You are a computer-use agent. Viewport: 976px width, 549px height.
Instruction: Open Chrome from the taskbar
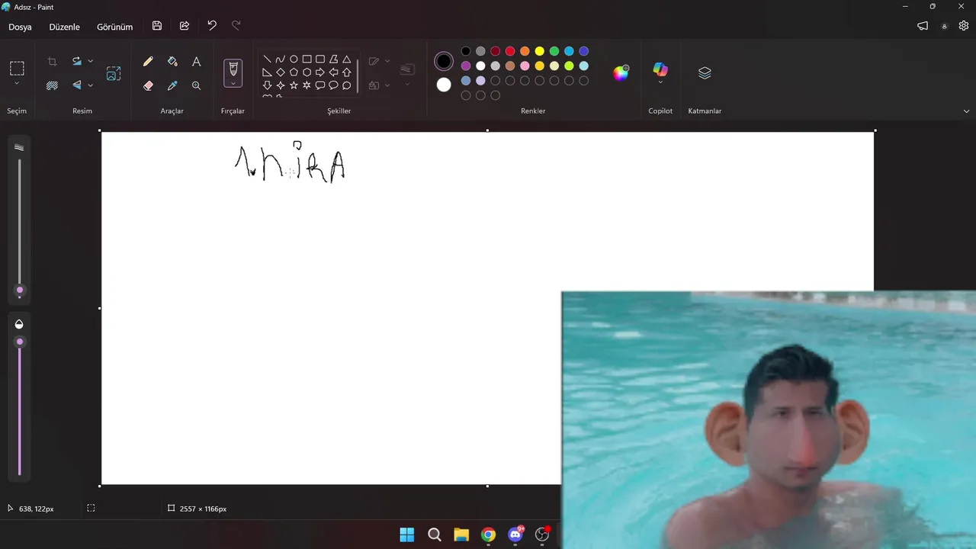coord(488,535)
